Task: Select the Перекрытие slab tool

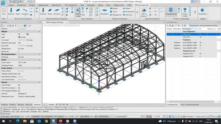Action: coord(116,15)
